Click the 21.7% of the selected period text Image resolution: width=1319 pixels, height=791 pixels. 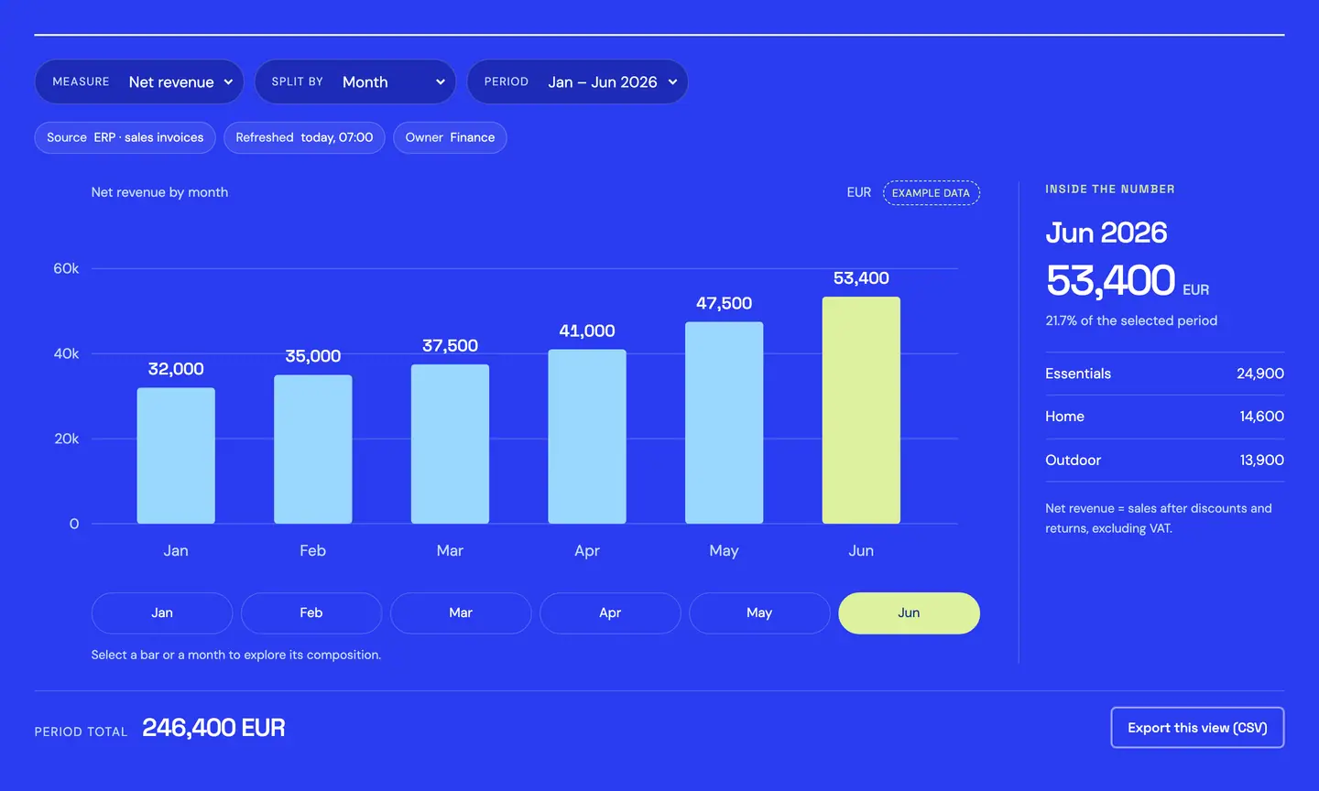pos(1131,320)
